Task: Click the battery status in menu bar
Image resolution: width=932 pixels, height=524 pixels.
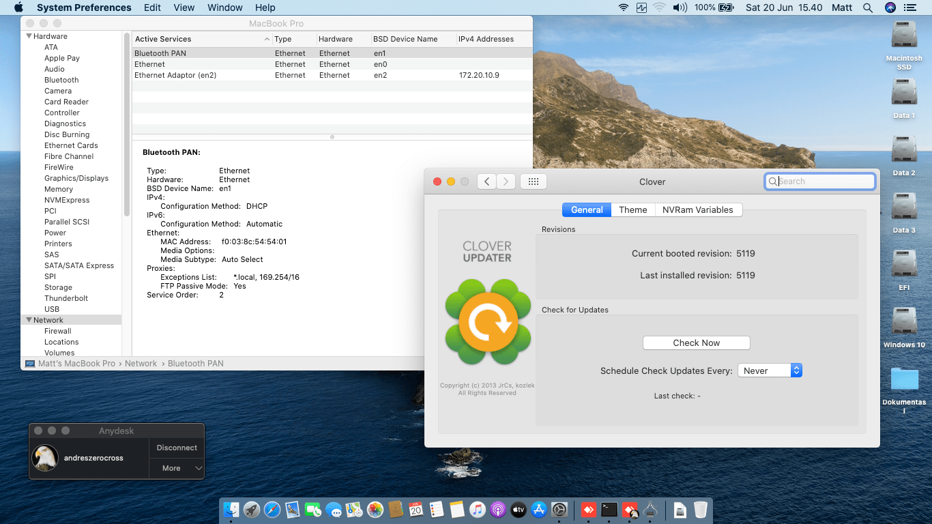Action: click(x=714, y=8)
